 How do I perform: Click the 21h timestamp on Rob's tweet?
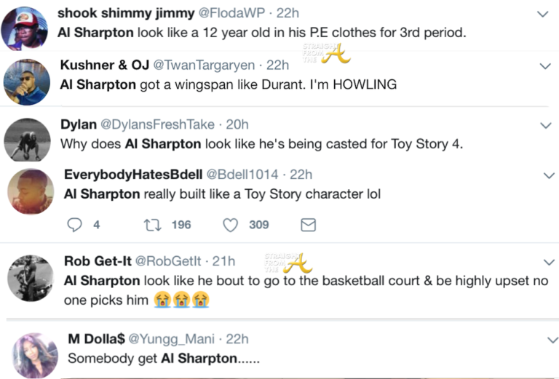coord(223,260)
